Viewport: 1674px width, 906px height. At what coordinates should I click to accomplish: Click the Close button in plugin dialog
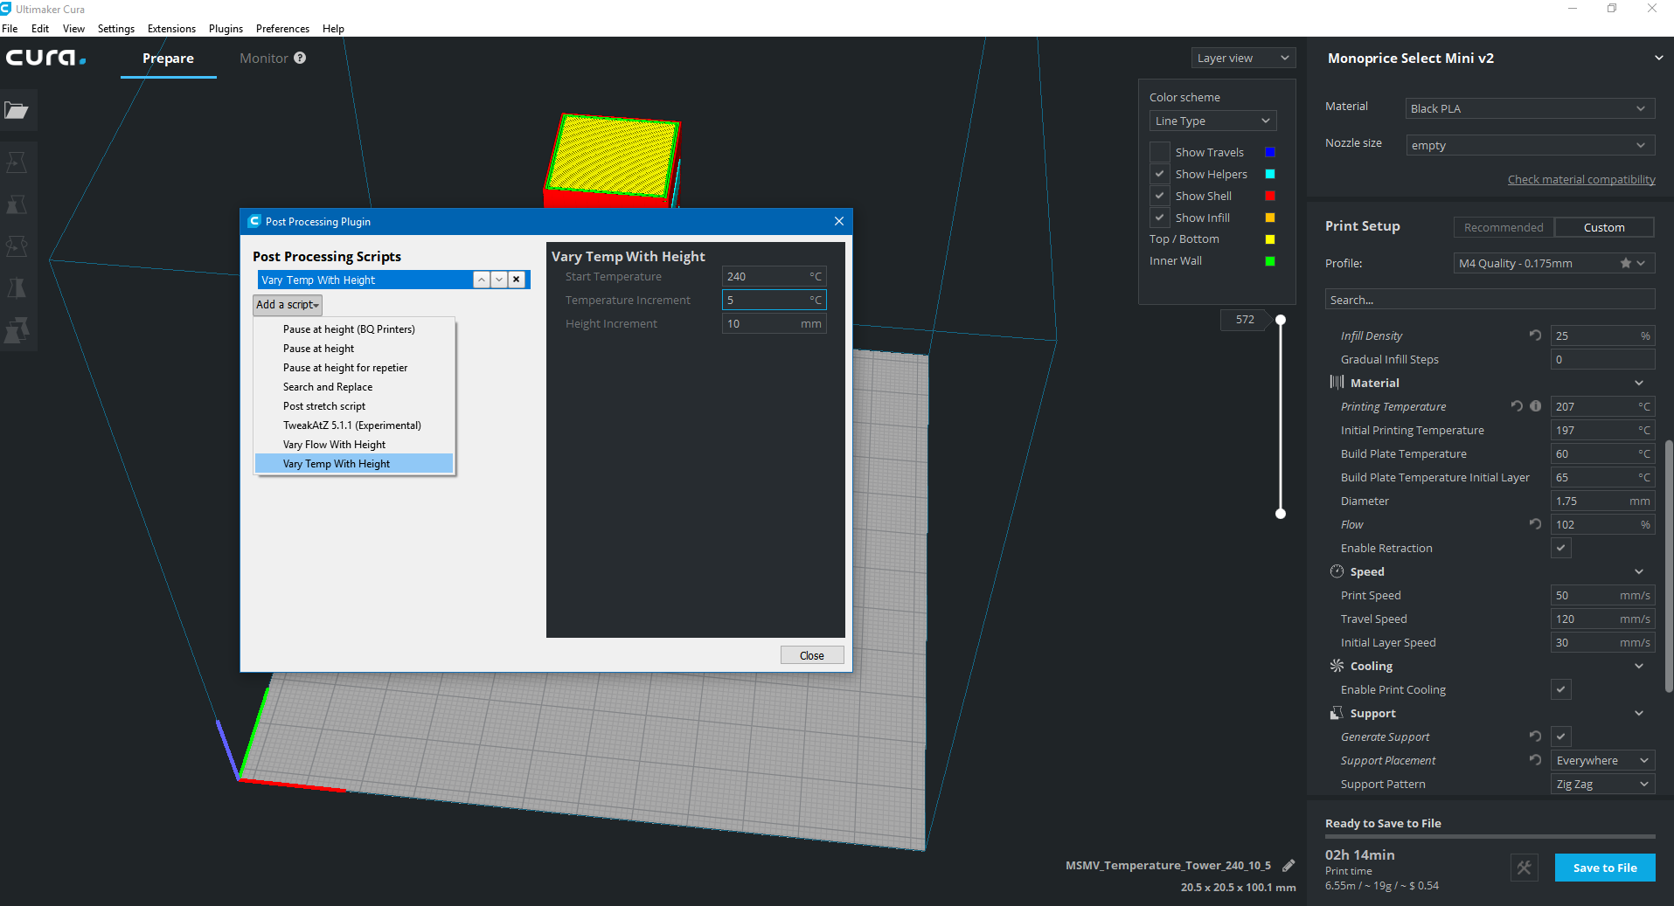click(x=812, y=655)
